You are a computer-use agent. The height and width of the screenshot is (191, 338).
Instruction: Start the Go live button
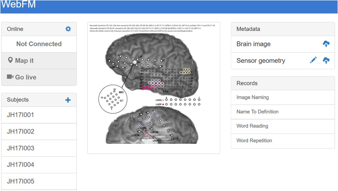[x=39, y=77]
